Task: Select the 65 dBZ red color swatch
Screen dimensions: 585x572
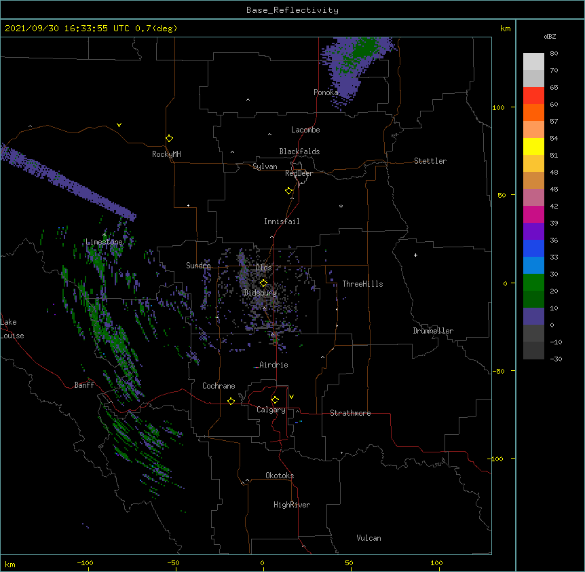Action: pos(533,96)
